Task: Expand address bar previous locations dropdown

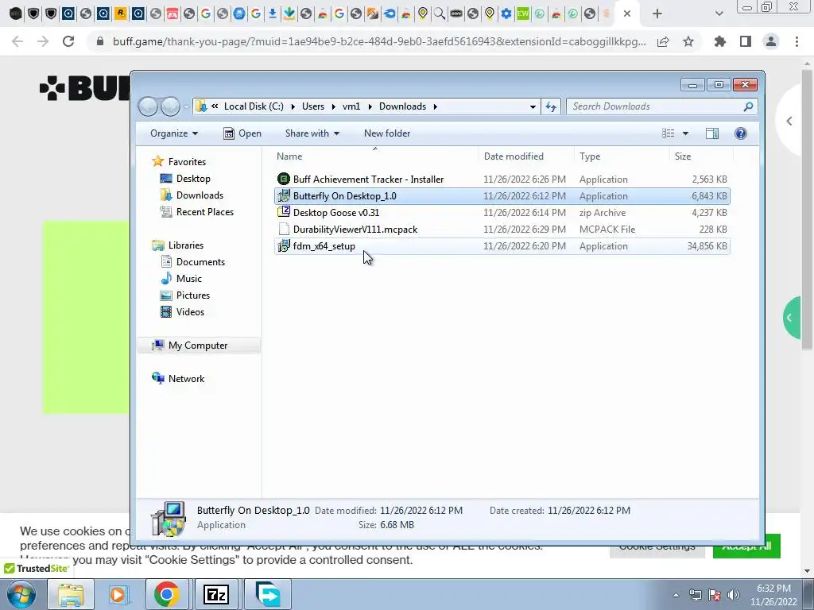Action: click(533, 107)
